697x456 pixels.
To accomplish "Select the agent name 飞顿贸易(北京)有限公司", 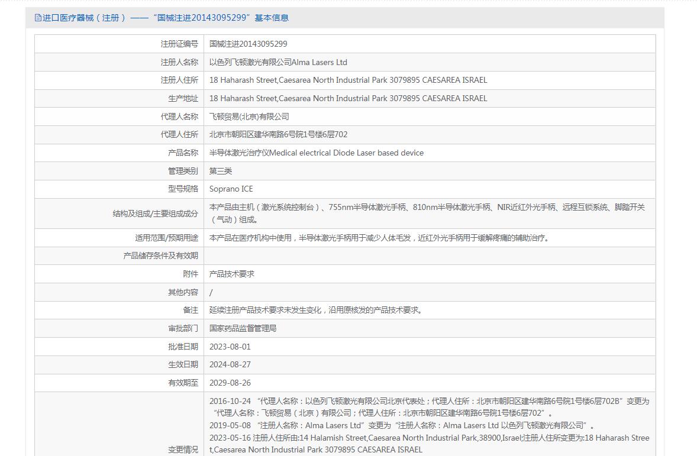I will coord(249,117).
